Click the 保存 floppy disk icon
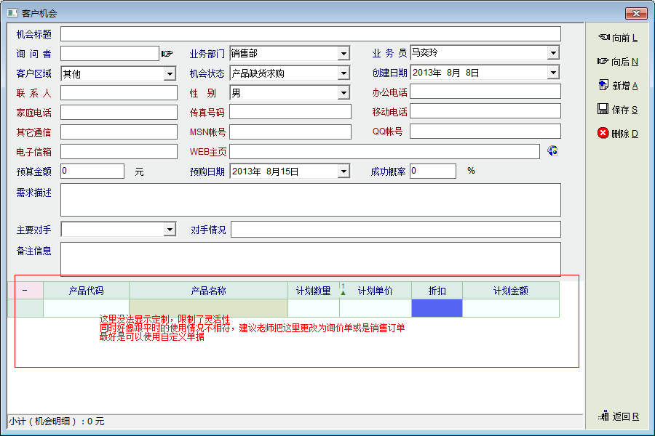655x436 pixels. pyautogui.click(x=603, y=110)
